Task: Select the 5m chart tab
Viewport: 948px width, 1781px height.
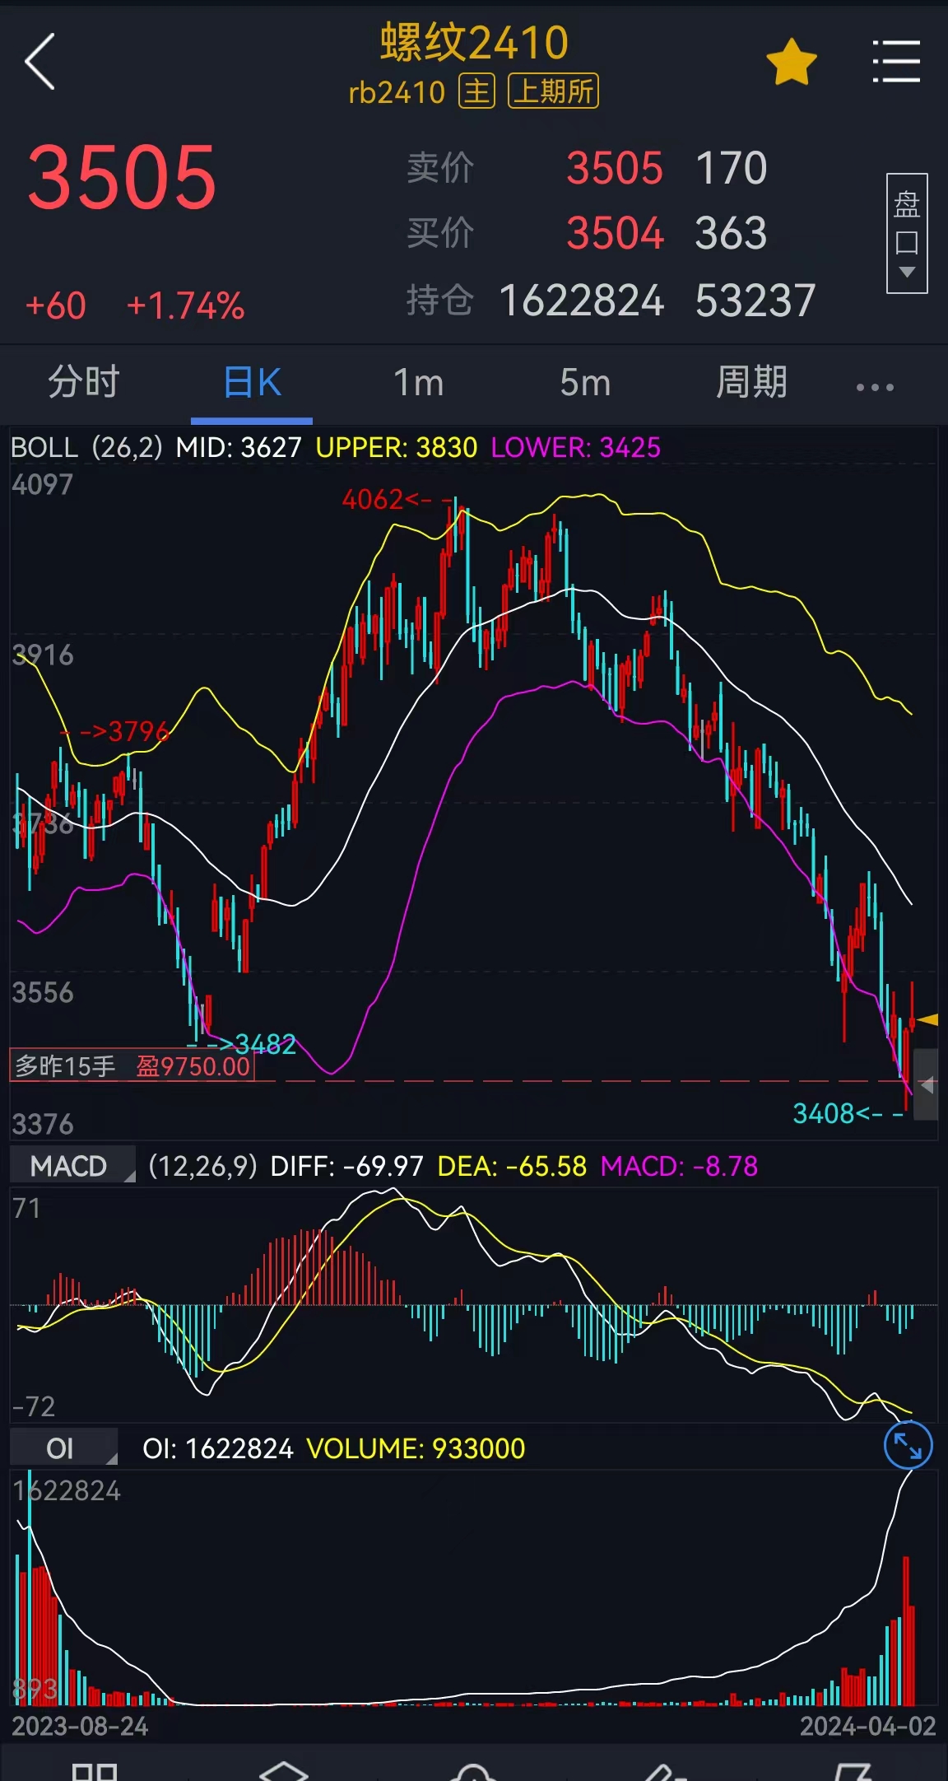Action: tap(585, 383)
